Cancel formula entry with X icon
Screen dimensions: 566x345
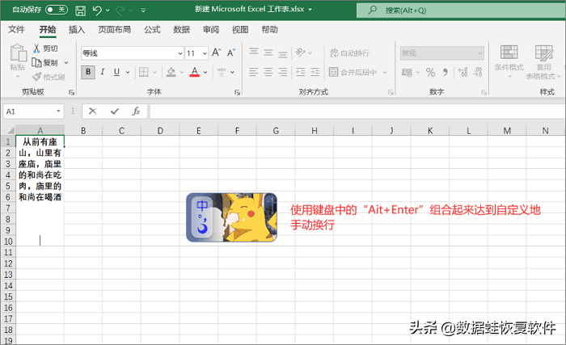93,111
